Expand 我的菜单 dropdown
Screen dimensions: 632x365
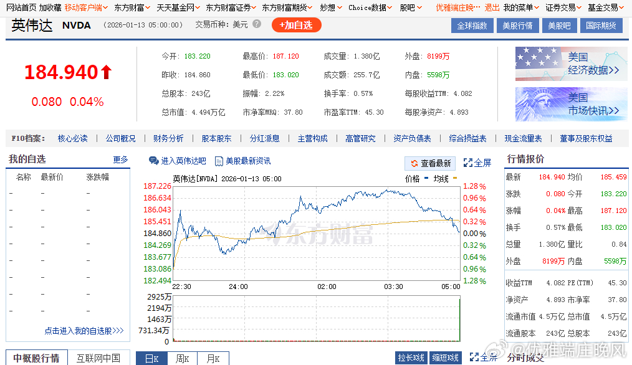click(521, 7)
